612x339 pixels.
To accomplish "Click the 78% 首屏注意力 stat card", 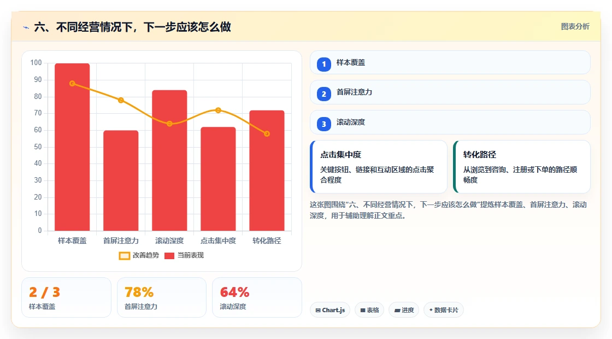I will pos(162,297).
